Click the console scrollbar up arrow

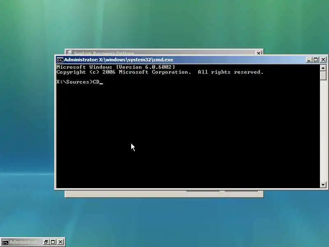[x=323, y=68]
